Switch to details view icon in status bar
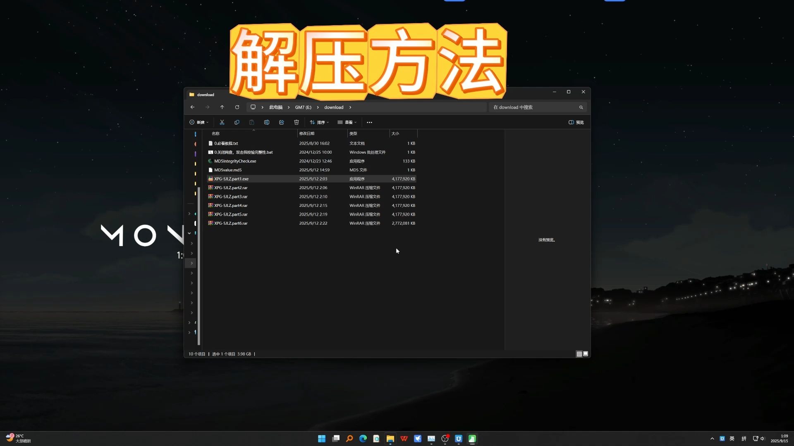794x446 pixels. pos(579,354)
